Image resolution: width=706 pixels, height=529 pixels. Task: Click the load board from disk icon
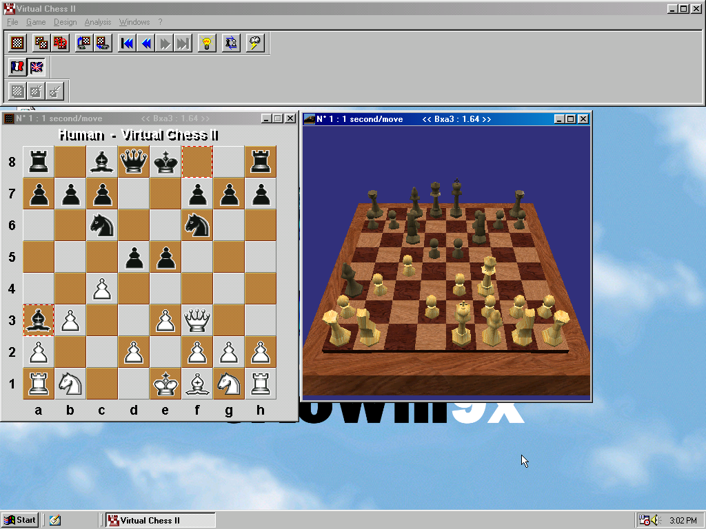[83, 43]
